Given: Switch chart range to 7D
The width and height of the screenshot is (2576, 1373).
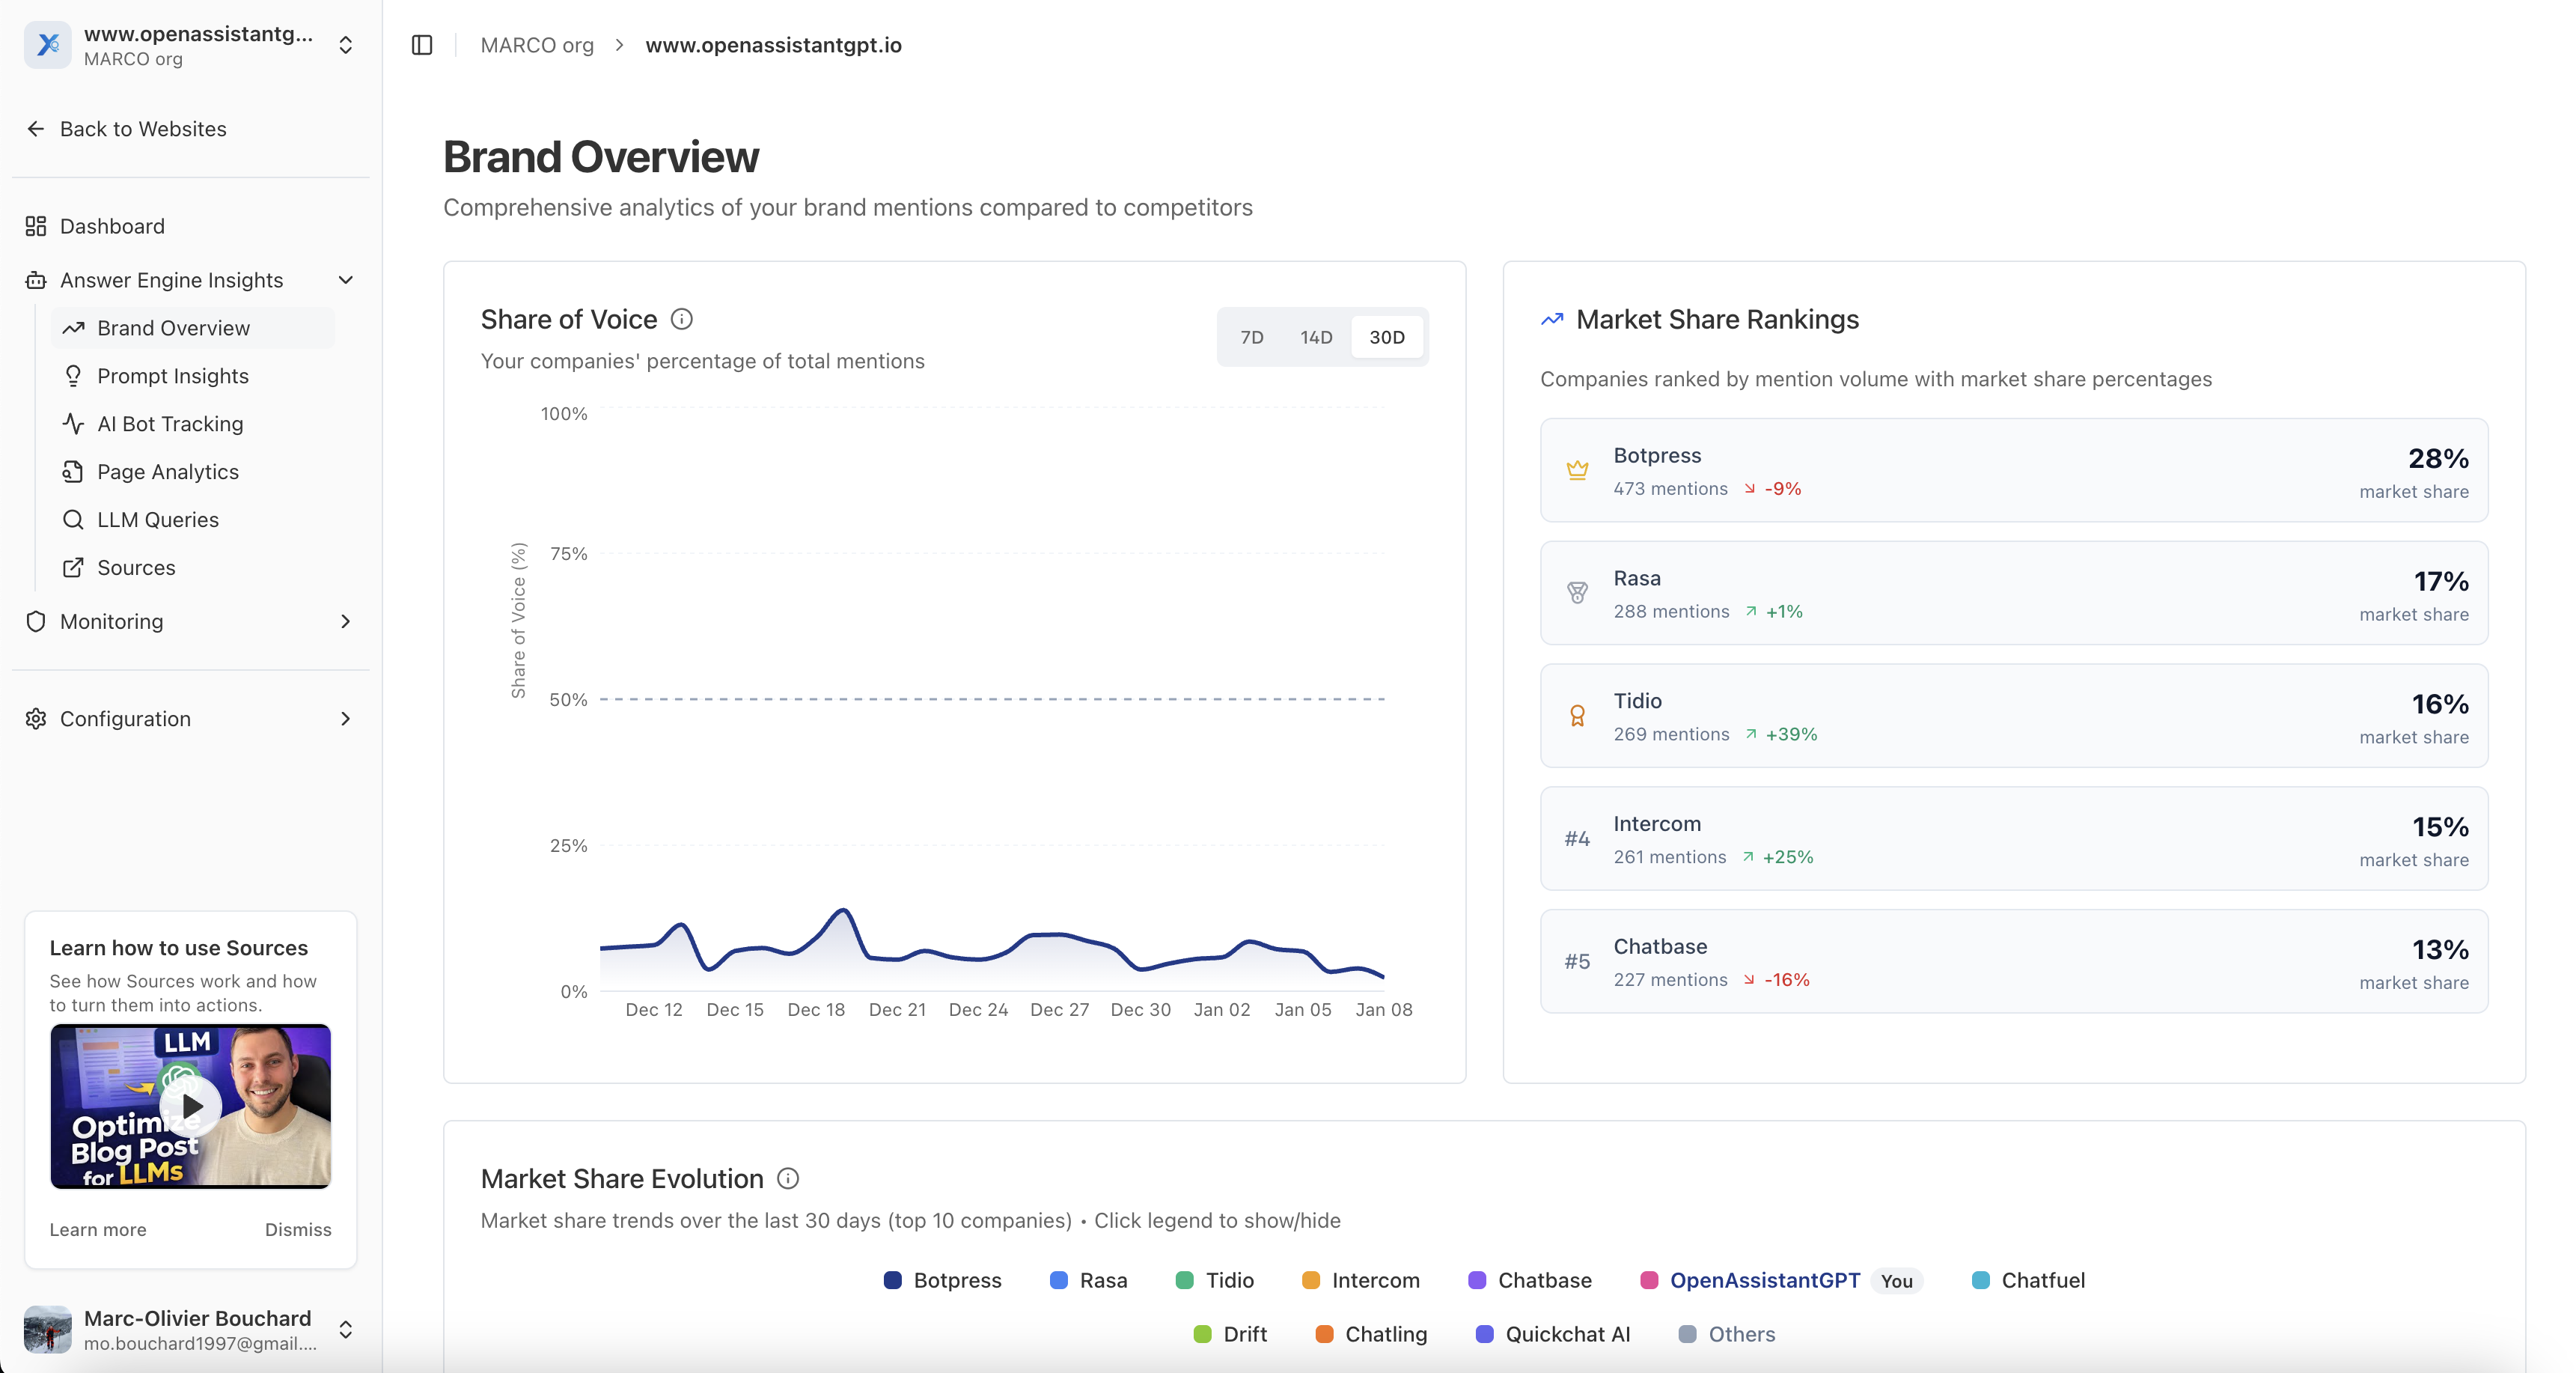Looking at the screenshot, I should point(1251,337).
